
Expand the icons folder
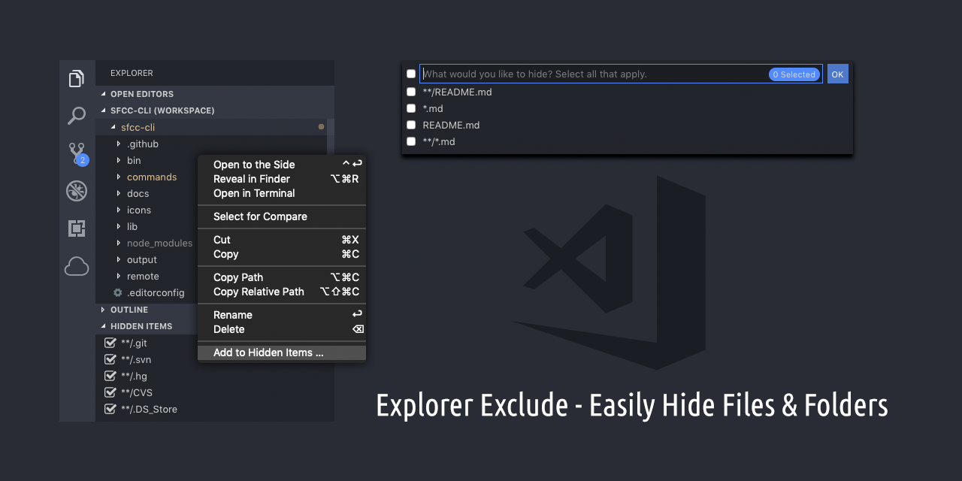(x=119, y=210)
